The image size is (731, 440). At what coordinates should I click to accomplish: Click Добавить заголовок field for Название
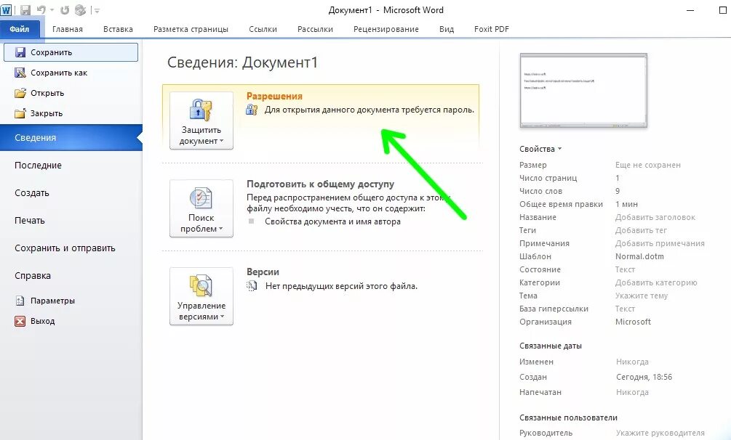coord(655,217)
